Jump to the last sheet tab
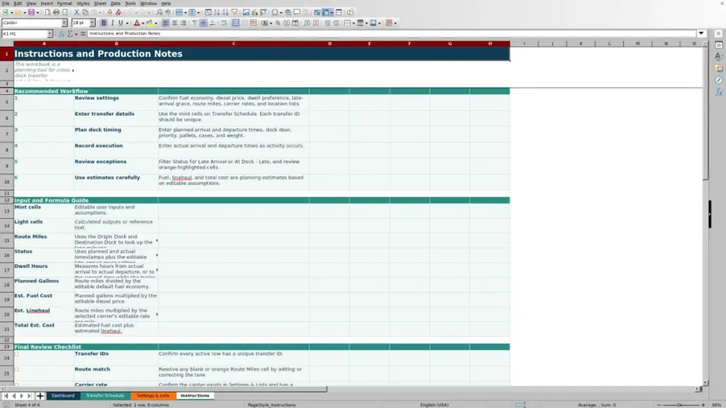This screenshot has width=726, height=408. [30, 396]
